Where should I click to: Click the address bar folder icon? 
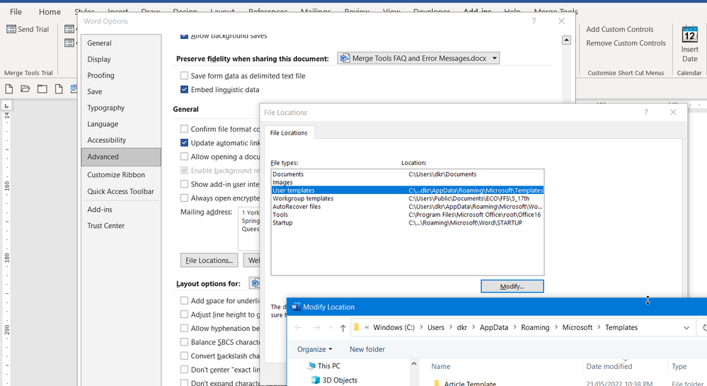(356, 327)
